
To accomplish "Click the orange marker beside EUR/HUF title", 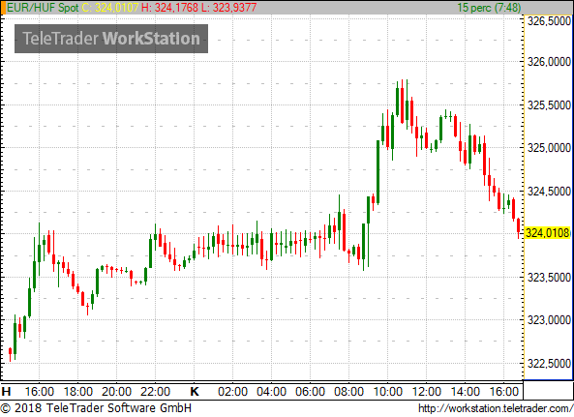I will pos(3,8).
